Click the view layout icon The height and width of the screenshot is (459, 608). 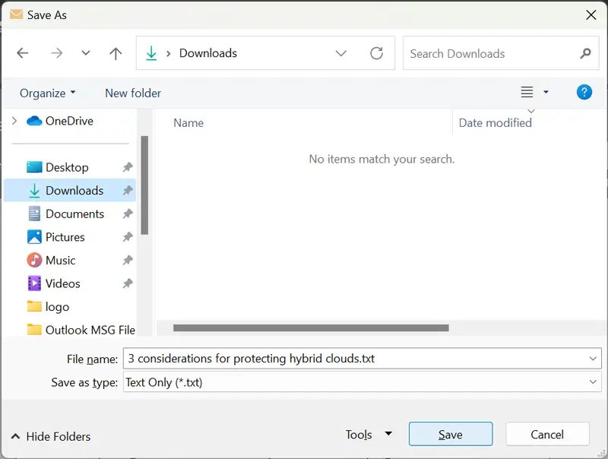click(x=527, y=92)
